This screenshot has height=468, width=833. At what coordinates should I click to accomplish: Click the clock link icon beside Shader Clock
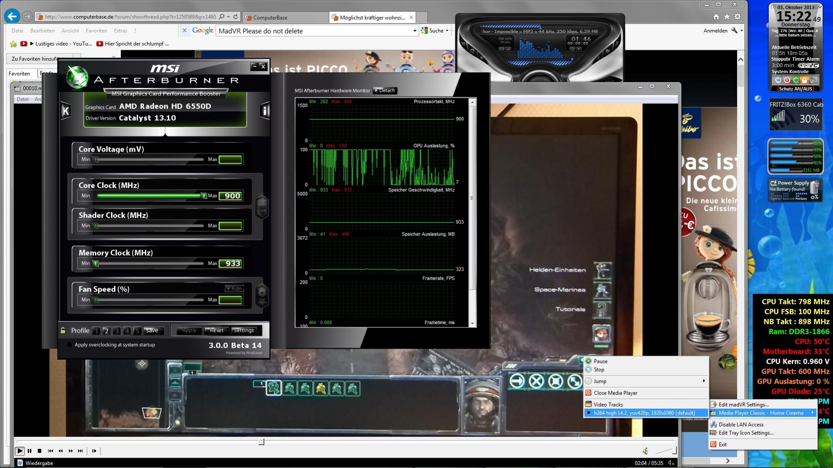(x=262, y=207)
